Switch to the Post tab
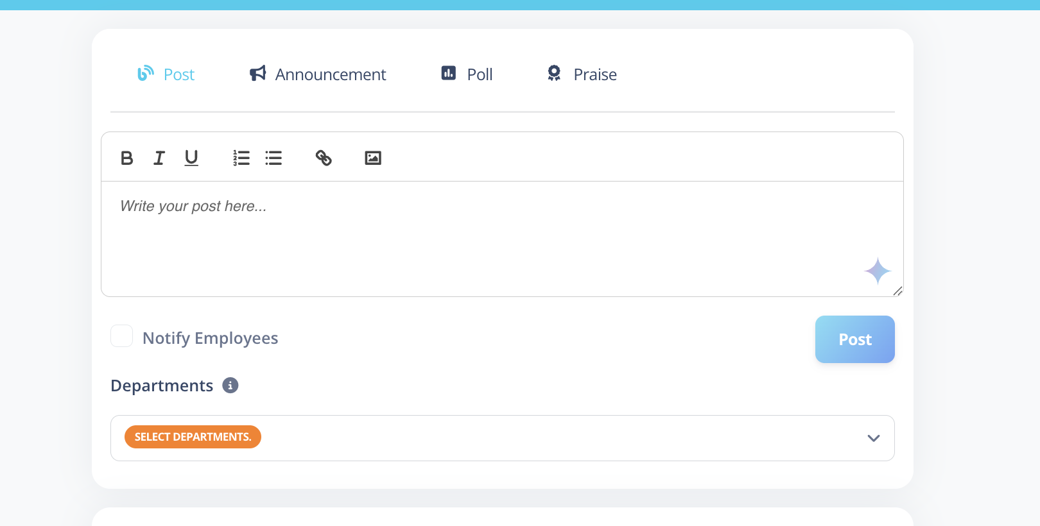 pos(166,74)
